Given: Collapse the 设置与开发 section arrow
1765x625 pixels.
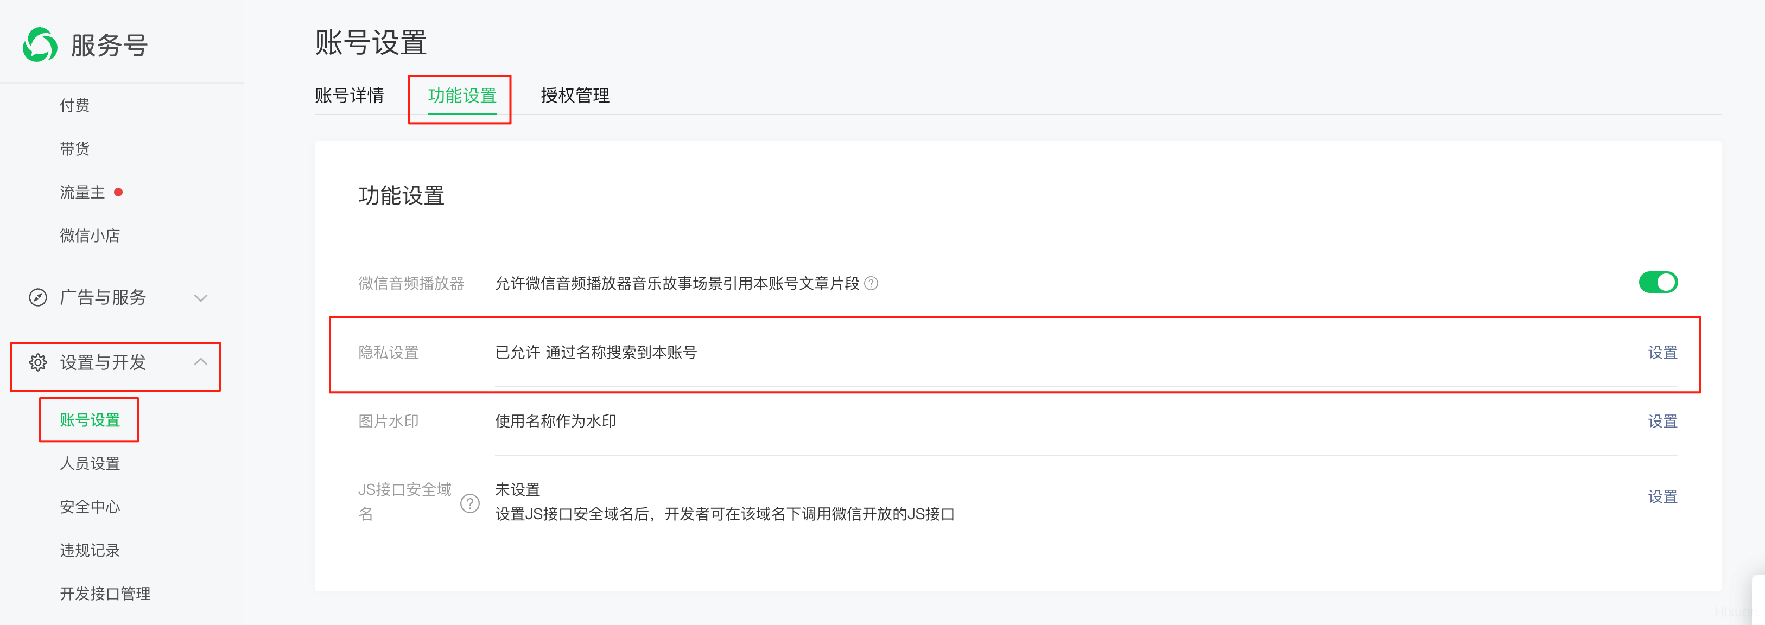Looking at the screenshot, I should 200,361.
